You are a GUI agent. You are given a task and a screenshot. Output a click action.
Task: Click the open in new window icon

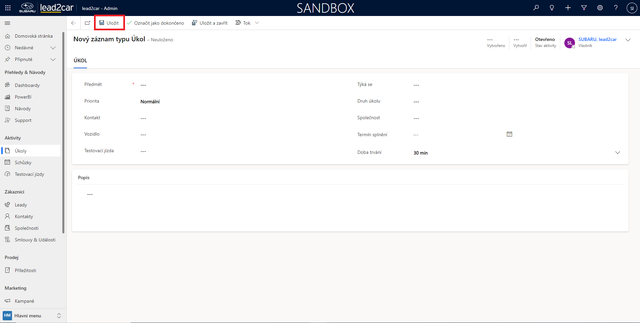tap(87, 23)
